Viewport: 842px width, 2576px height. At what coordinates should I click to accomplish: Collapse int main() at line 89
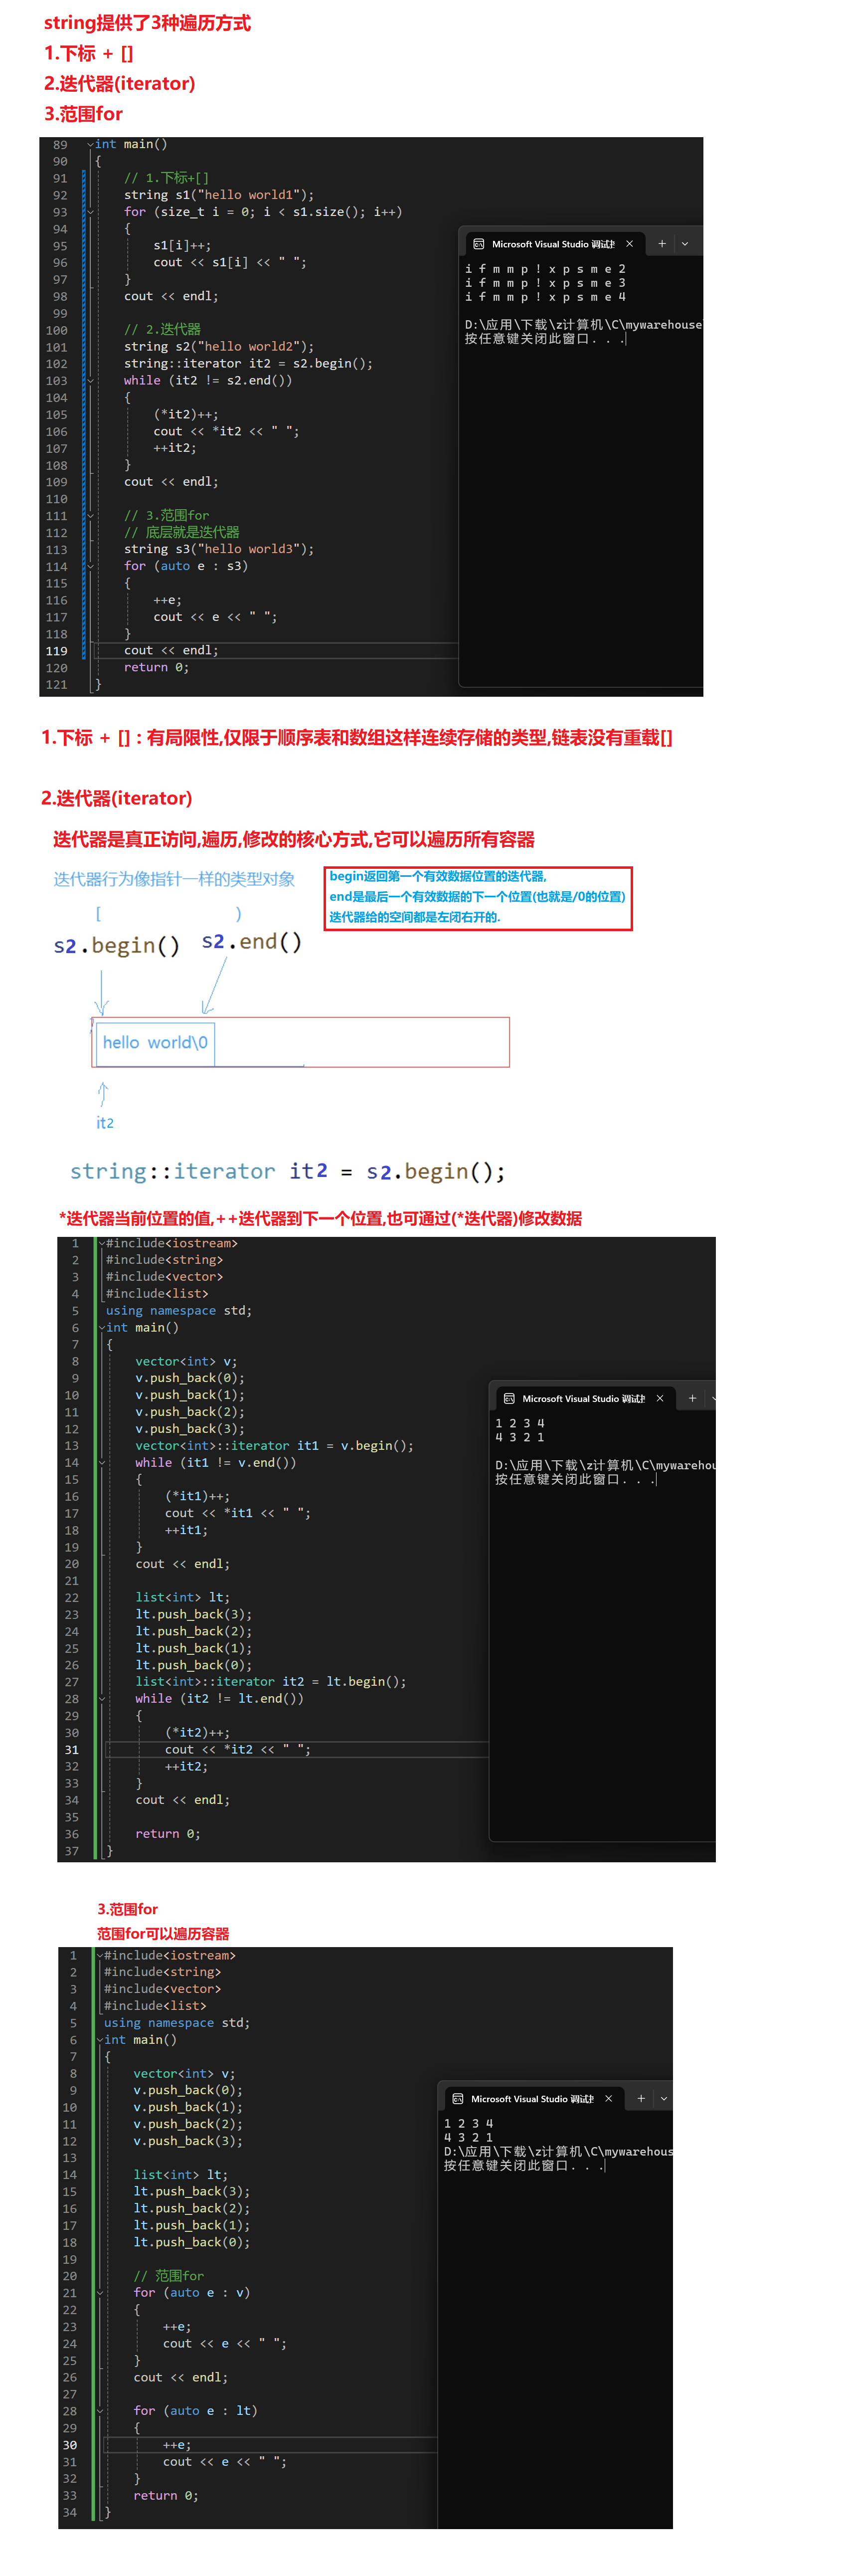tap(90, 144)
